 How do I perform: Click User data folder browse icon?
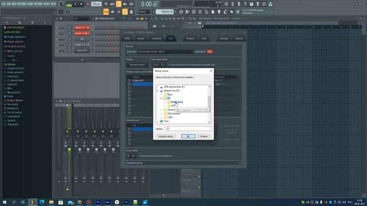pyautogui.click(x=163, y=65)
